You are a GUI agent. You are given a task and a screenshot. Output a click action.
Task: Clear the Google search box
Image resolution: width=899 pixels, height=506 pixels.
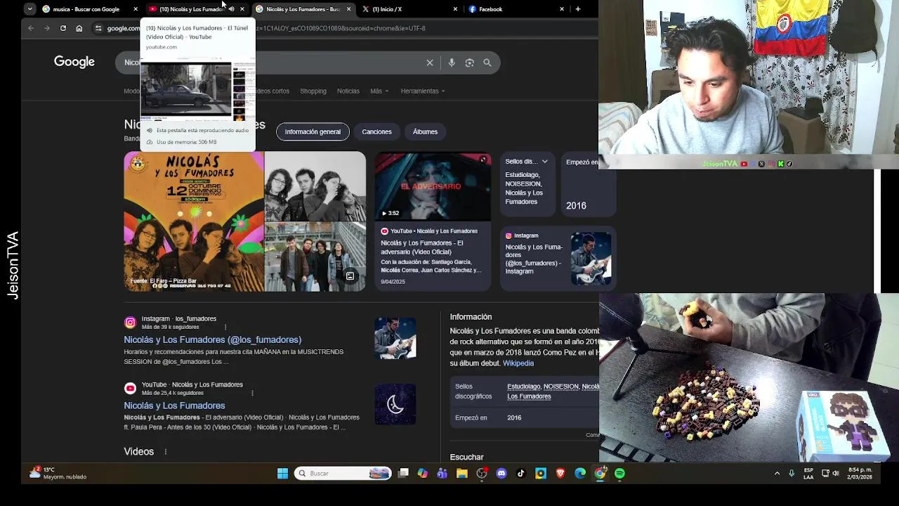pyautogui.click(x=430, y=63)
